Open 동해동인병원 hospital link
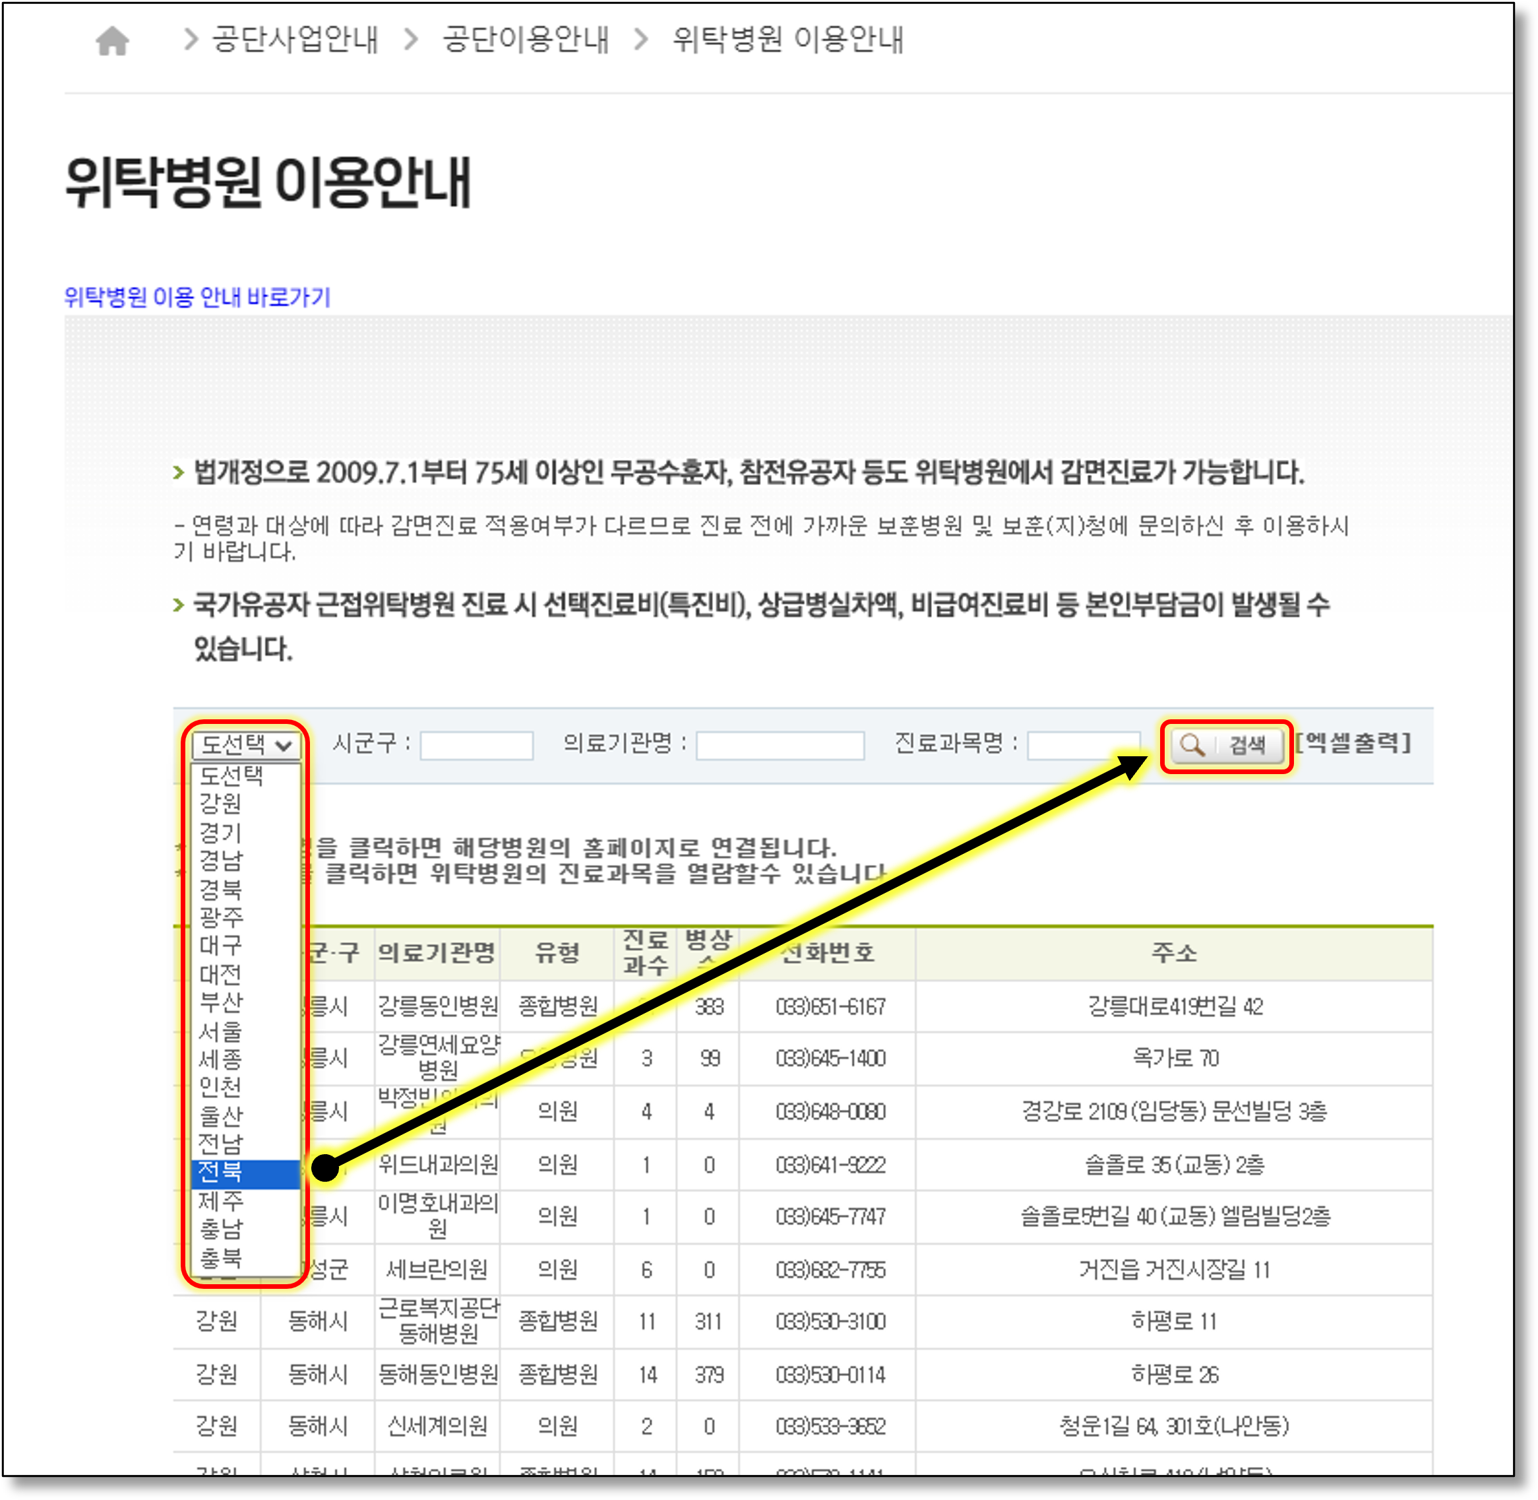1538x1500 pixels. point(438,1375)
